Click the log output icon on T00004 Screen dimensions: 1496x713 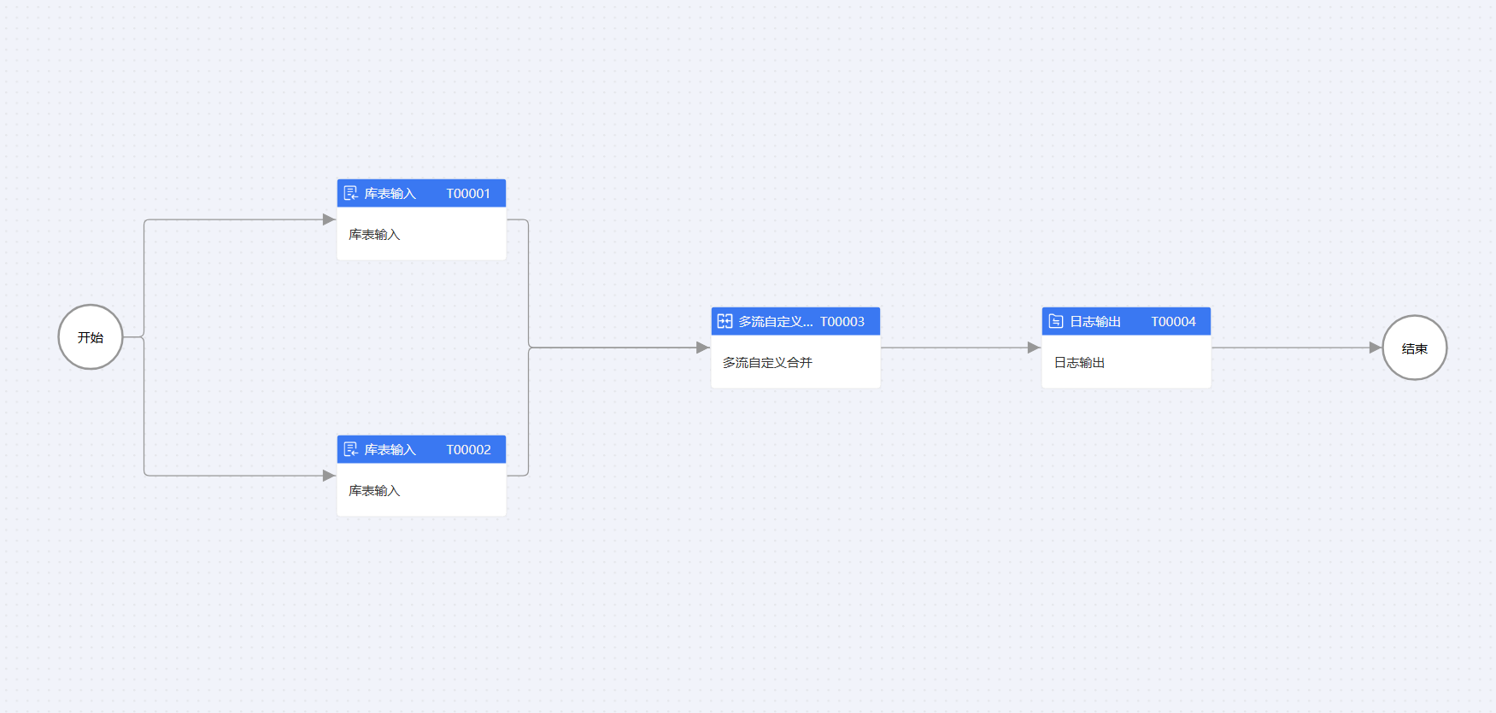1056,321
